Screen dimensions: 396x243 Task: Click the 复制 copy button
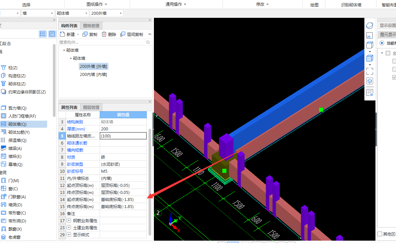pos(90,34)
